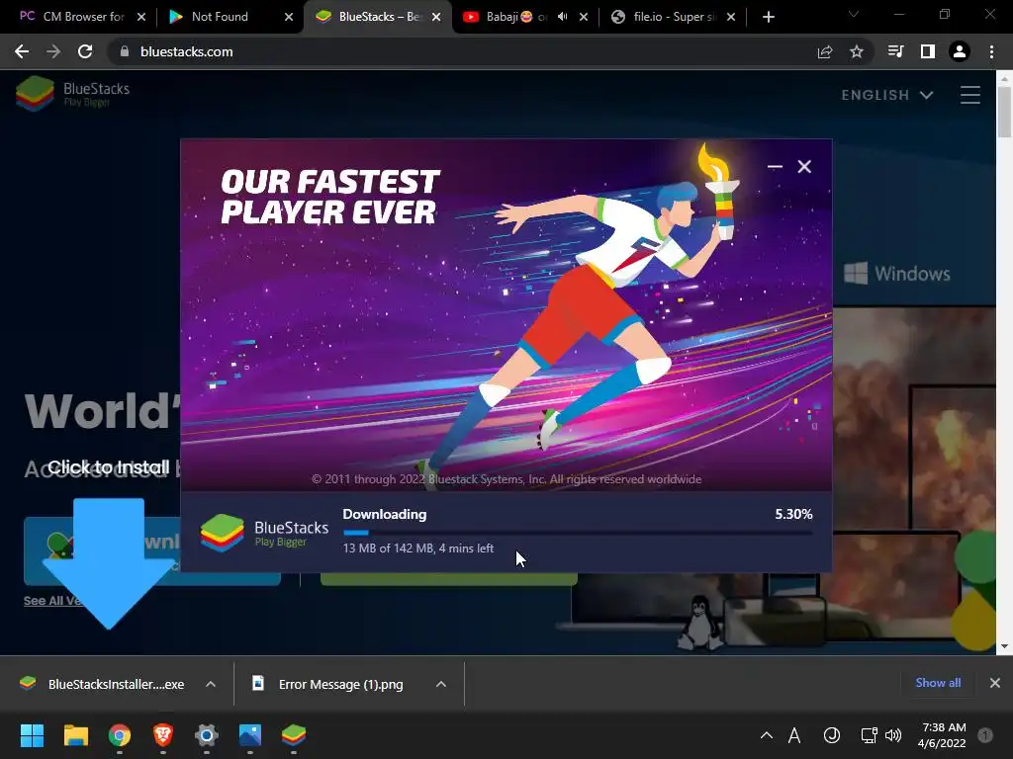Viewport: 1013px width, 759px height.
Task: Toggle the browser side panel
Action: pyautogui.click(x=928, y=51)
